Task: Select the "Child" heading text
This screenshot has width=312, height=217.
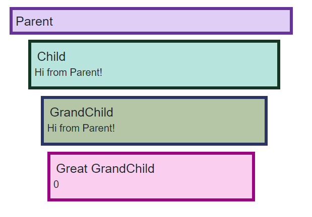Action: (x=51, y=57)
